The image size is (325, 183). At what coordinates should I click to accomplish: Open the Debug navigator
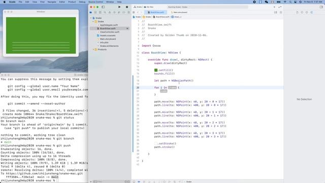coord(119,12)
